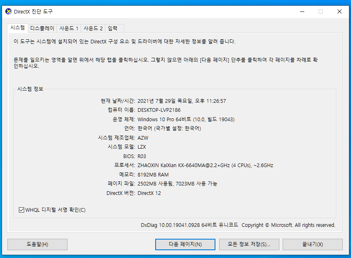Screen dimensions: 351x258
Task: Click Windows 10 Pro 64비트 OS value
Action: click(186, 120)
